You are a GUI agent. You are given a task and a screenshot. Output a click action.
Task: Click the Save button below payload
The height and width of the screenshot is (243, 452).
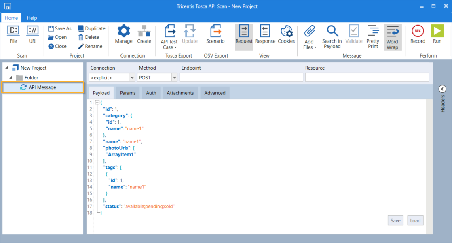(x=395, y=220)
